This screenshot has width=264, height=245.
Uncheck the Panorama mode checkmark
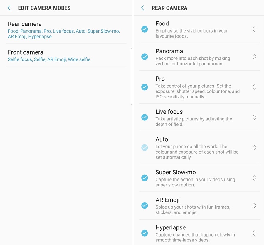point(144,57)
